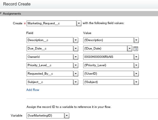158x120 pixels.
Task: Click into the {!Subject} value field
Action: point(108,82)
